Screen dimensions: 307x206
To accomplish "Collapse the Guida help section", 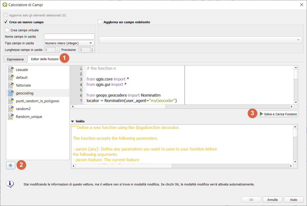I will [73, 121].
